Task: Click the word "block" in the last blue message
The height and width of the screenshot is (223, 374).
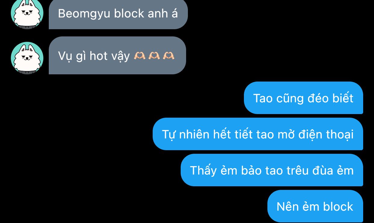Action: (x=338, y=206)
